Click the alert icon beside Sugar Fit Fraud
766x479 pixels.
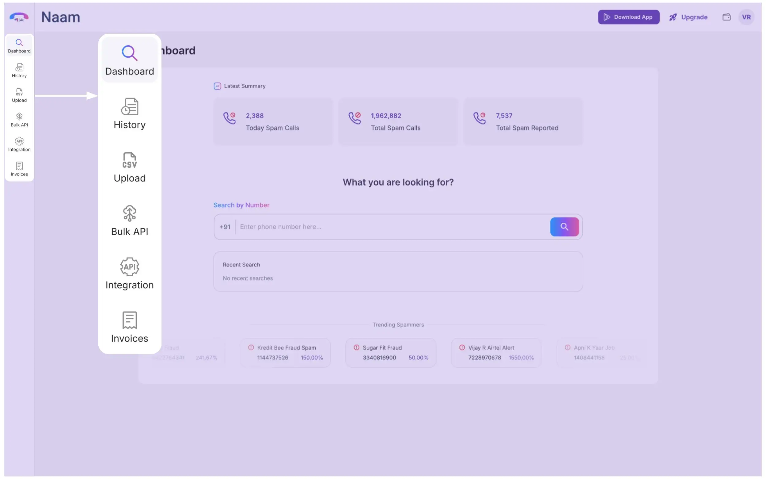(x=356, y=347)
